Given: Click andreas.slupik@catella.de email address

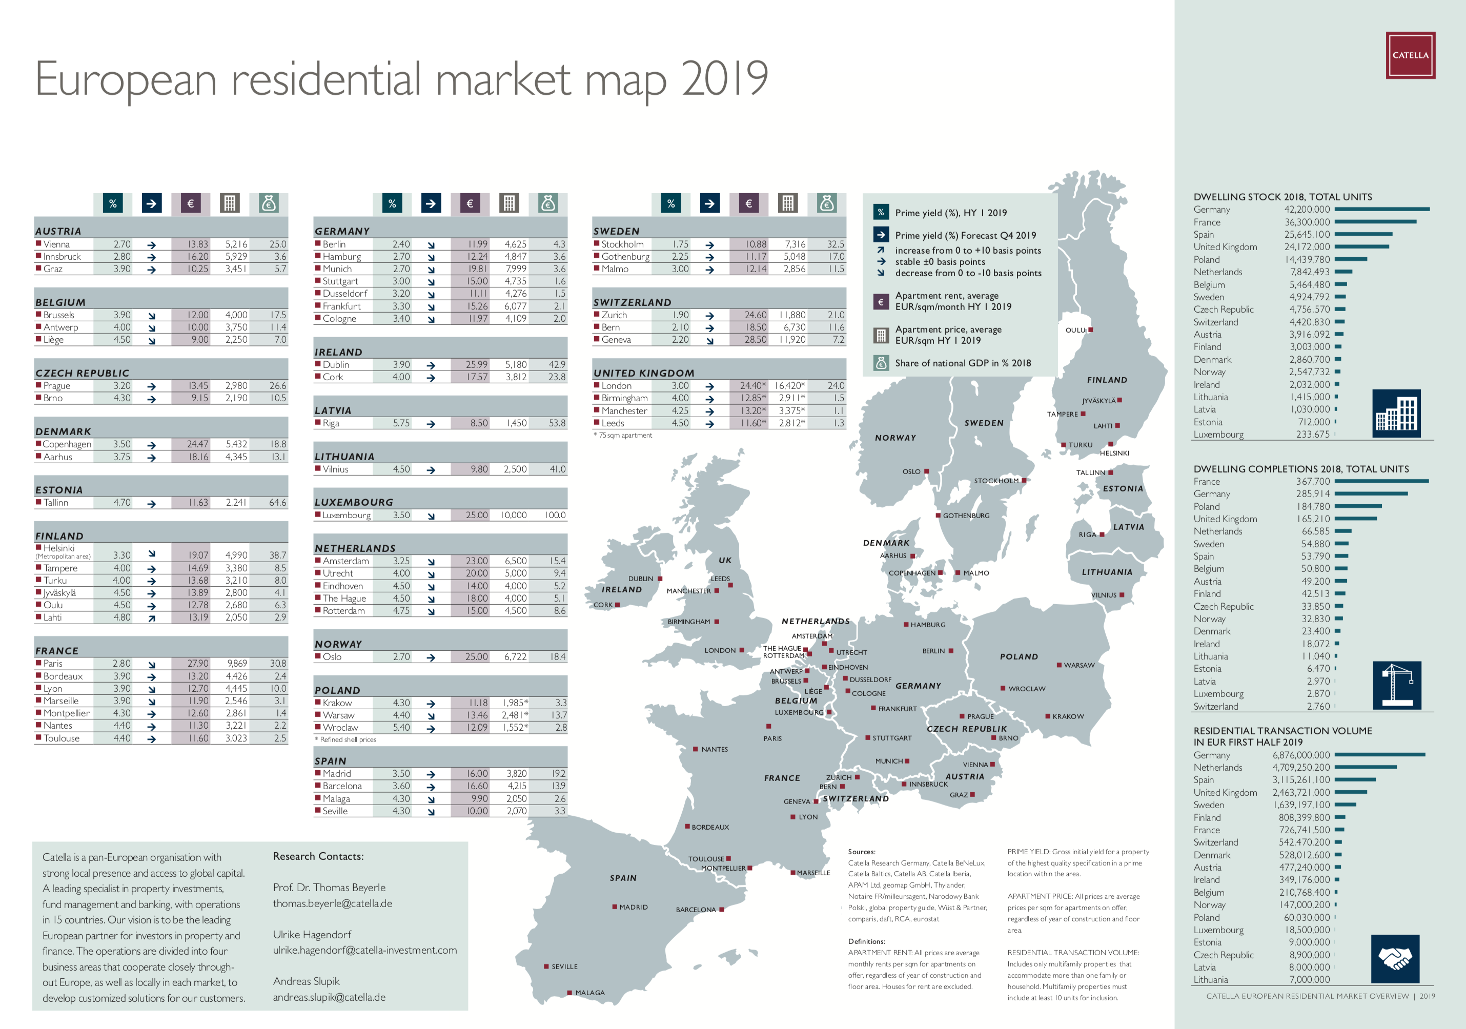Looking at the screenshot, I should (329, 997).
